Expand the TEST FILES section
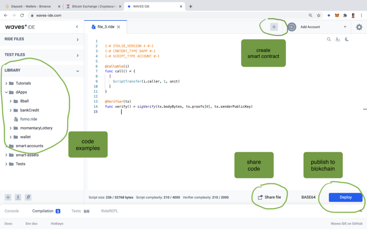The height and width of the screenshot is (229, 367). point(78,55)
